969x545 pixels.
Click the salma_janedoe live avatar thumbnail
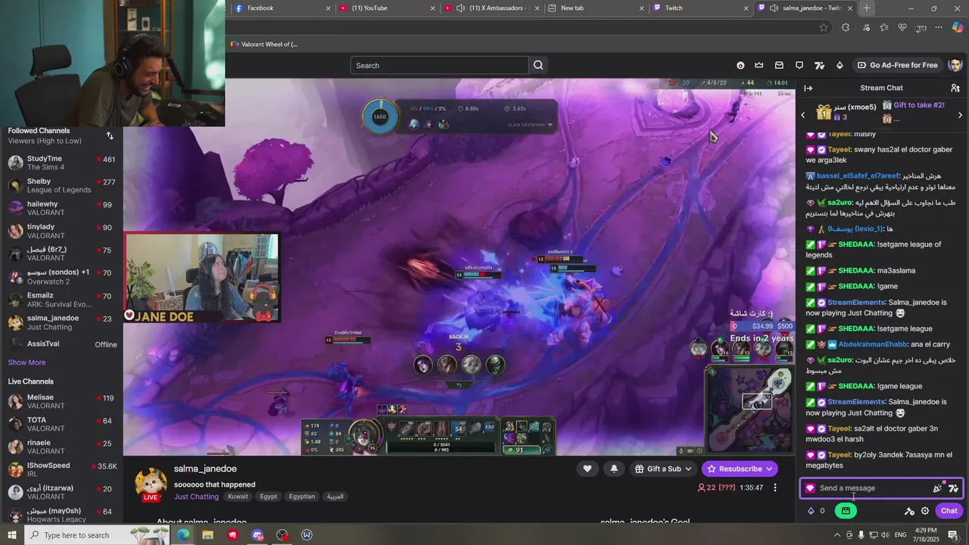click(x=151, y=484)
